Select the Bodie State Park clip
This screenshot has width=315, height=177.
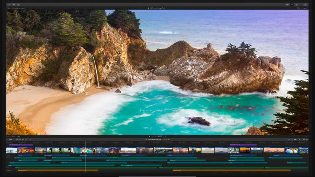pyautogui.click(x=221, y=150)
